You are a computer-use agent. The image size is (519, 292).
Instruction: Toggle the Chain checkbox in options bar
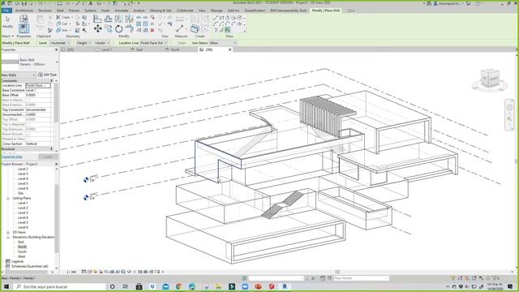(x=174, y=43)
